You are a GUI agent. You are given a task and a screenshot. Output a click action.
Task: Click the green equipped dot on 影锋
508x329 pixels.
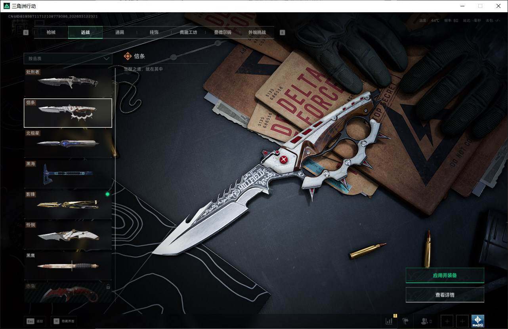tap(107, 194)
